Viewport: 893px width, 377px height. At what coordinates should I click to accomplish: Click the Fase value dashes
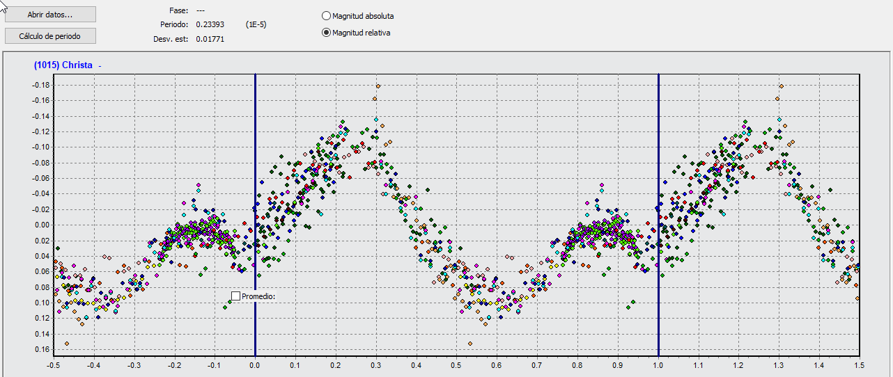pyautogui.click(x=201, y=10)
